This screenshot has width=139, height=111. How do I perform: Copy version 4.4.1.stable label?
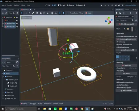[x=109, y=104]
